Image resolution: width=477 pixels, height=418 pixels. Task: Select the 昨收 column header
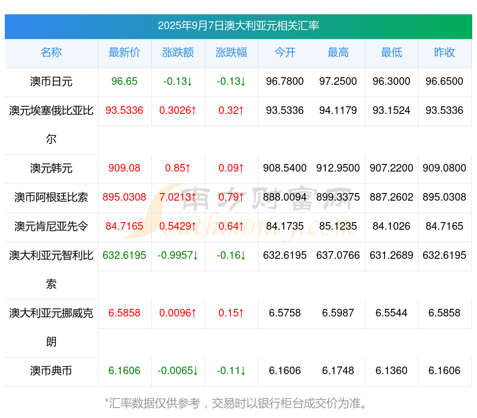(x=445, y=52)
